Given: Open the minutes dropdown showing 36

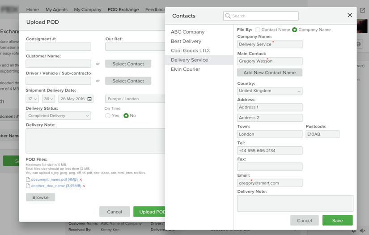Looking at the screenshot, I should [48, 99].
